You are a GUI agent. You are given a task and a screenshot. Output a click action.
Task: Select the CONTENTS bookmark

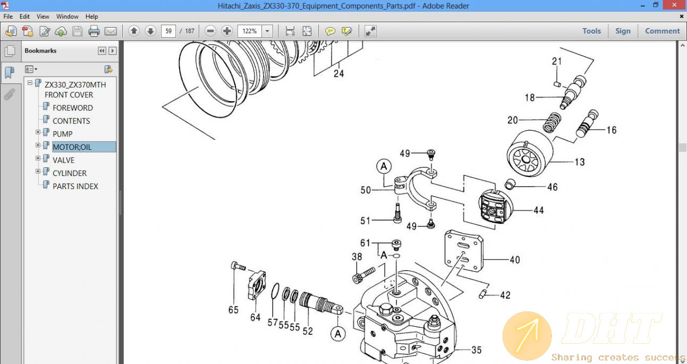click(71, 121)
